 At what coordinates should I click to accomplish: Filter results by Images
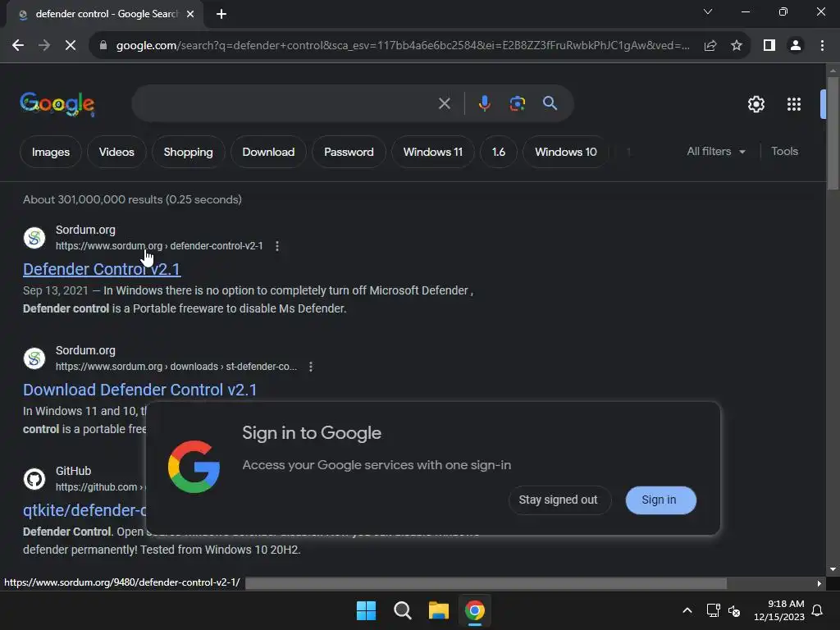tap(51, 152)
